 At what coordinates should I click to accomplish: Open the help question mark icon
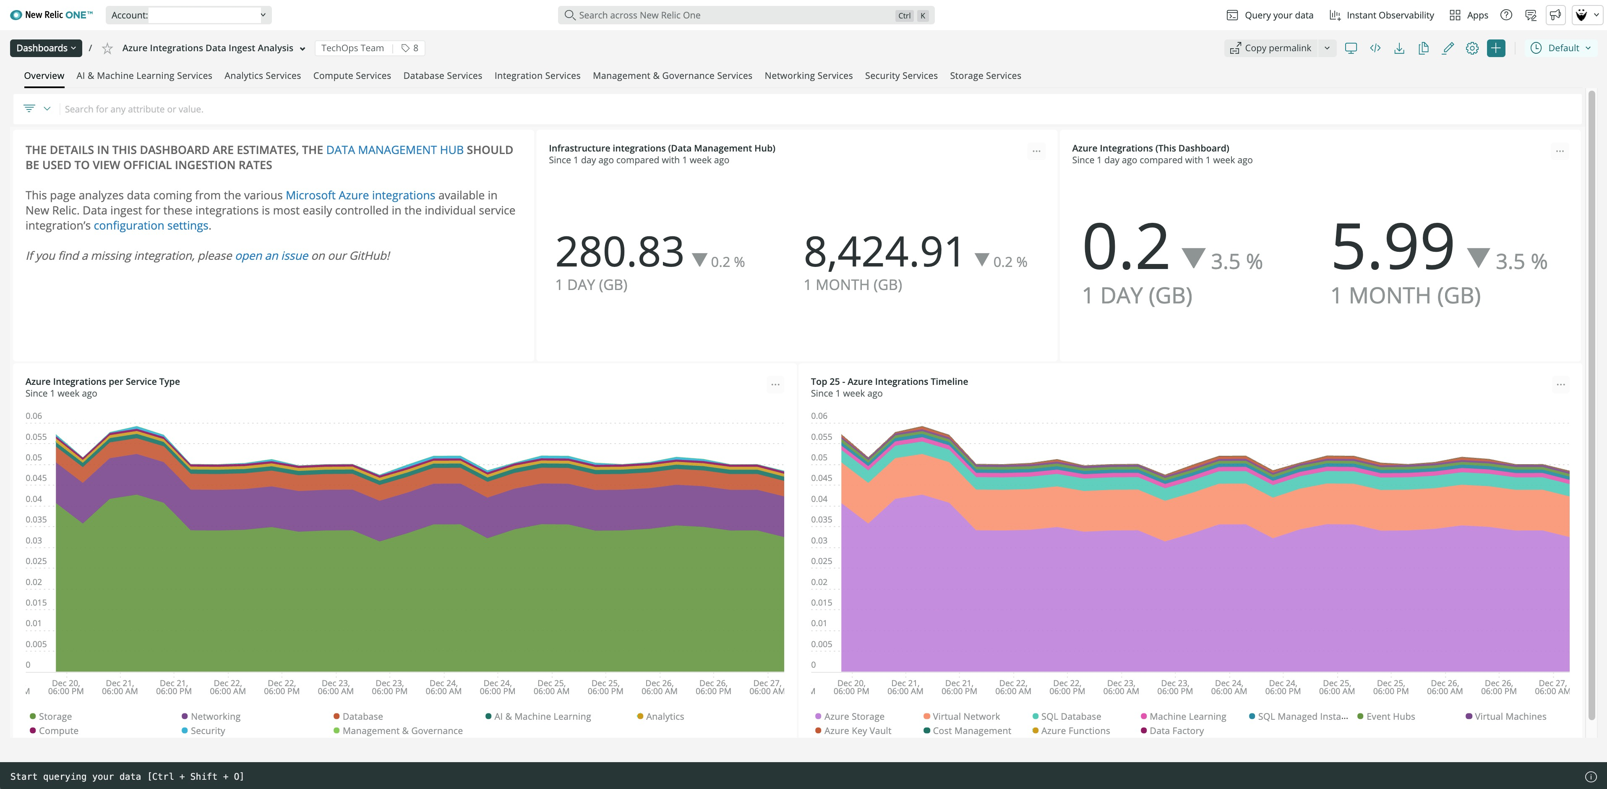(1506, 15)
